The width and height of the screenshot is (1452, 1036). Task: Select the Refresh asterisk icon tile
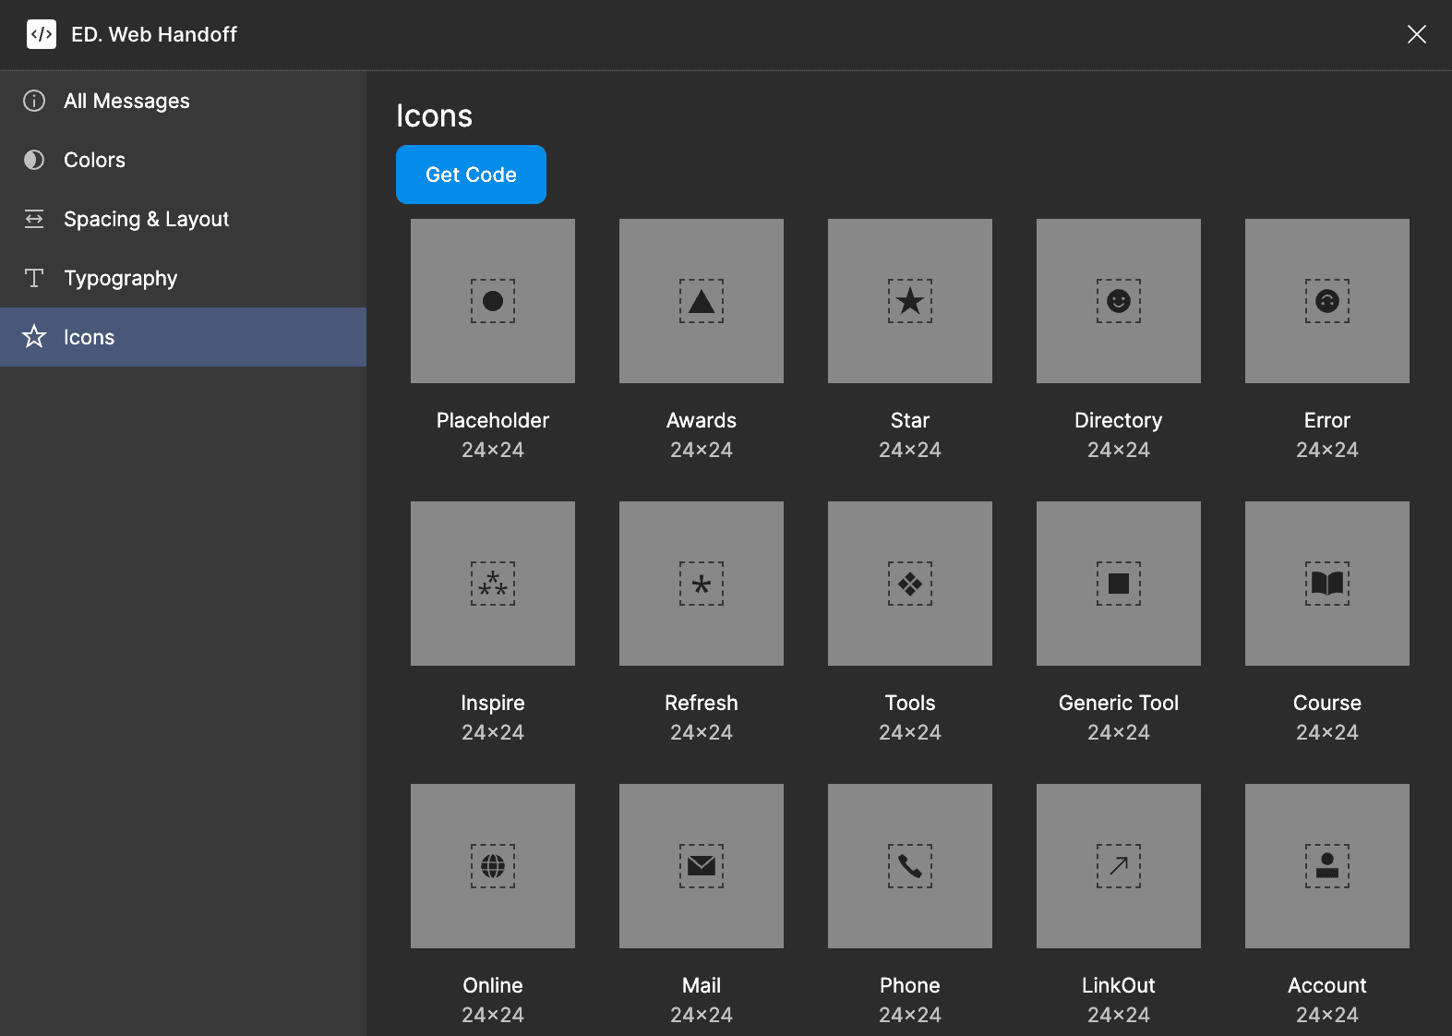coord(702,584)
